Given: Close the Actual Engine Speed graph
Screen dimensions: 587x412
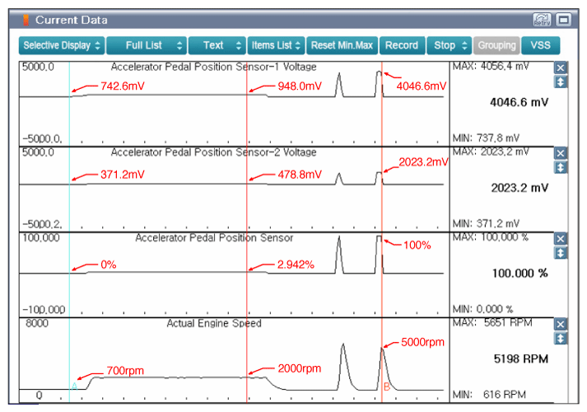Looking at the screenshot, I should (561, 325).
